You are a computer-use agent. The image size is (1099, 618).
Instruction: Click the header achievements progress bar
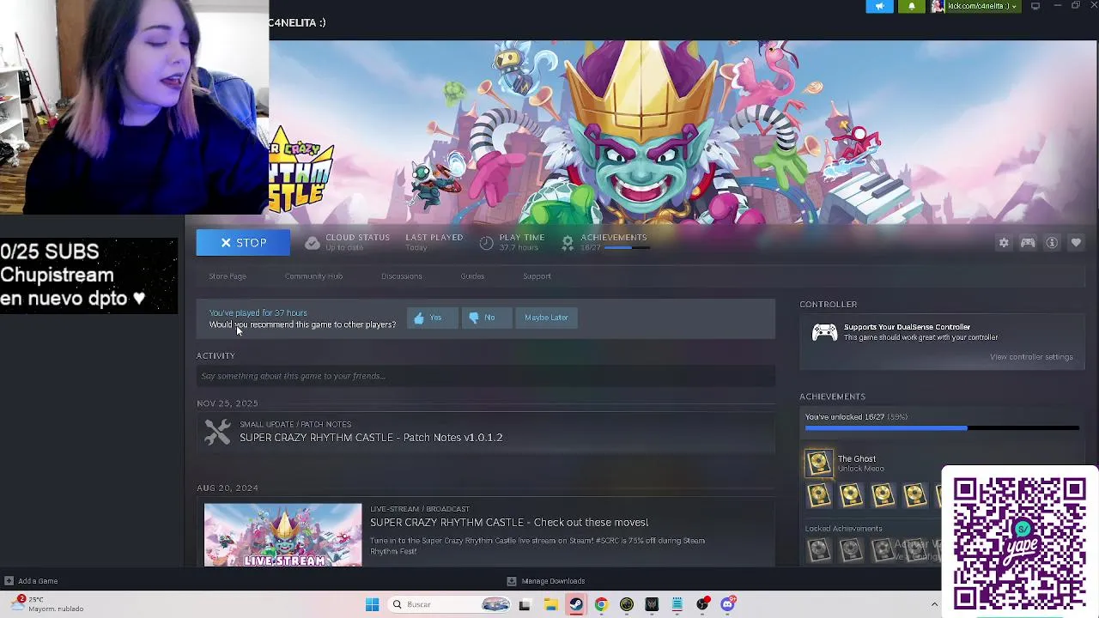click(x=627, y=248)
